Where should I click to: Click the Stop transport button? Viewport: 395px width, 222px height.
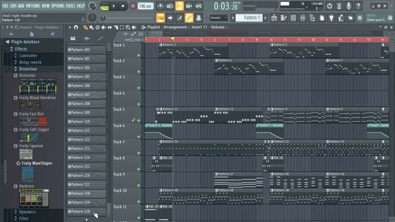[x=123, y=6]
